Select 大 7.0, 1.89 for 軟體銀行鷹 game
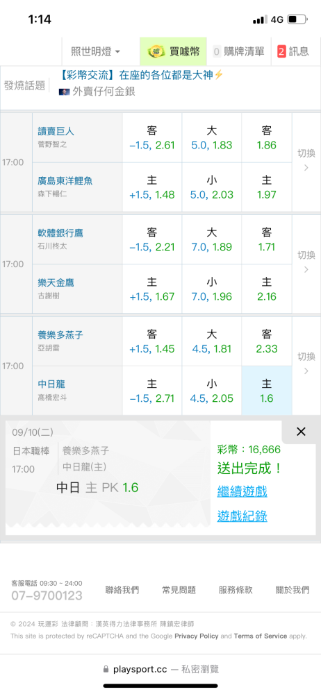 pos(211,239)
